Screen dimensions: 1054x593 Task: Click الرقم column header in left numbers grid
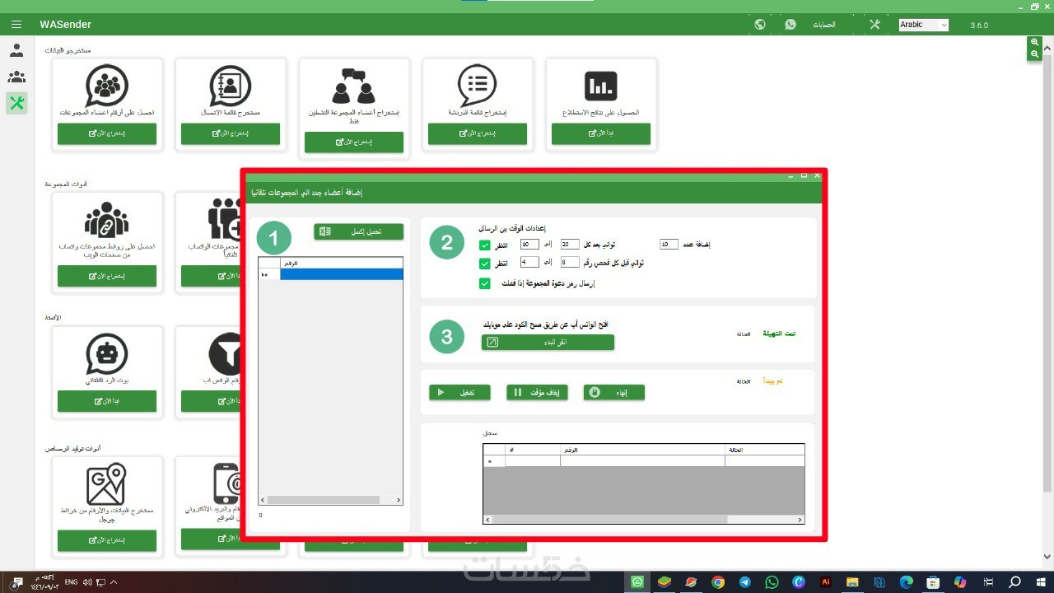pyautogui.click(x=341, y=264)
